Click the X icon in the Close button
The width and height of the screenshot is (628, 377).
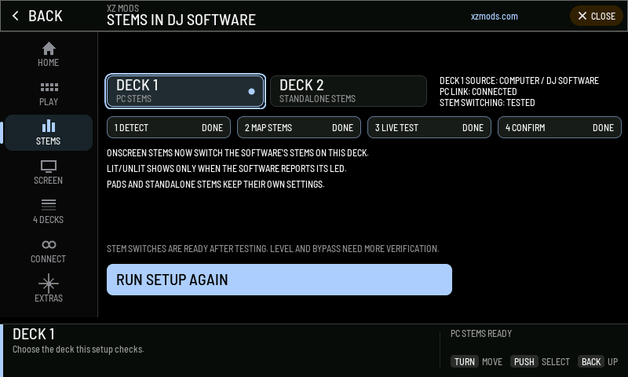tap(582, 16)
